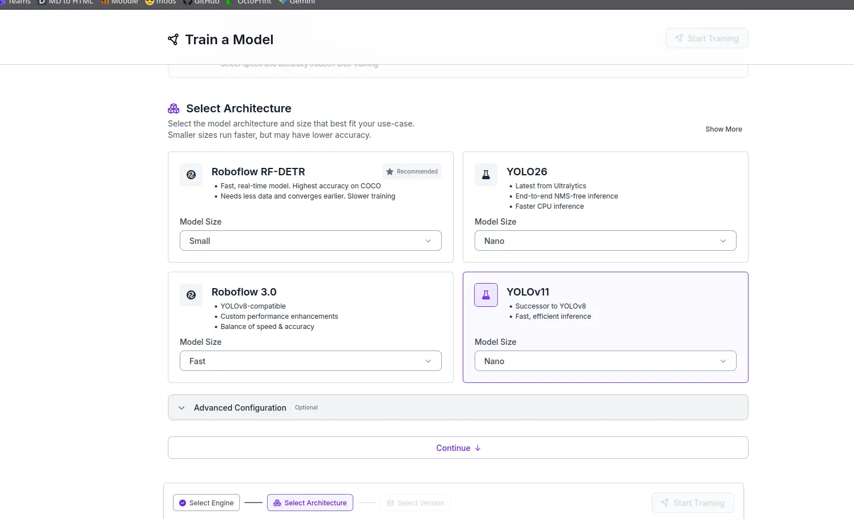The height and width of the screenshot is (519, 854).
Task: Click the 'Train a Model' page title
Action: click(x=229, y=40)
